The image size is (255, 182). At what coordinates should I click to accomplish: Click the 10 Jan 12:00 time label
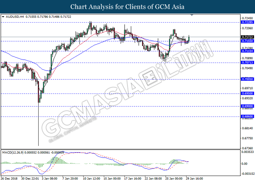91,179
